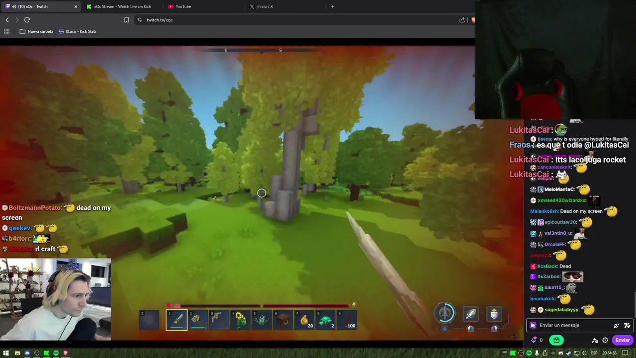The width and height of the screenshot is (636, 358).
Task: Click epicoutlaw30's username in chat
Action: (560, 222)
